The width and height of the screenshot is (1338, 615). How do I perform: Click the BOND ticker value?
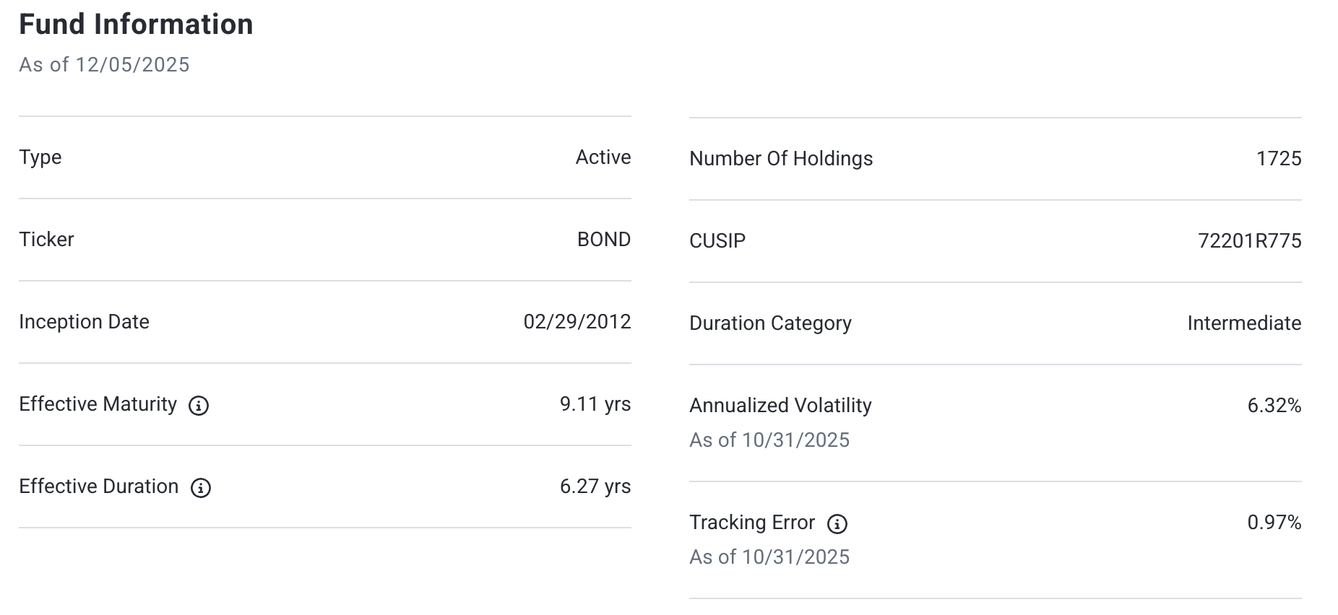click(603, 240)
